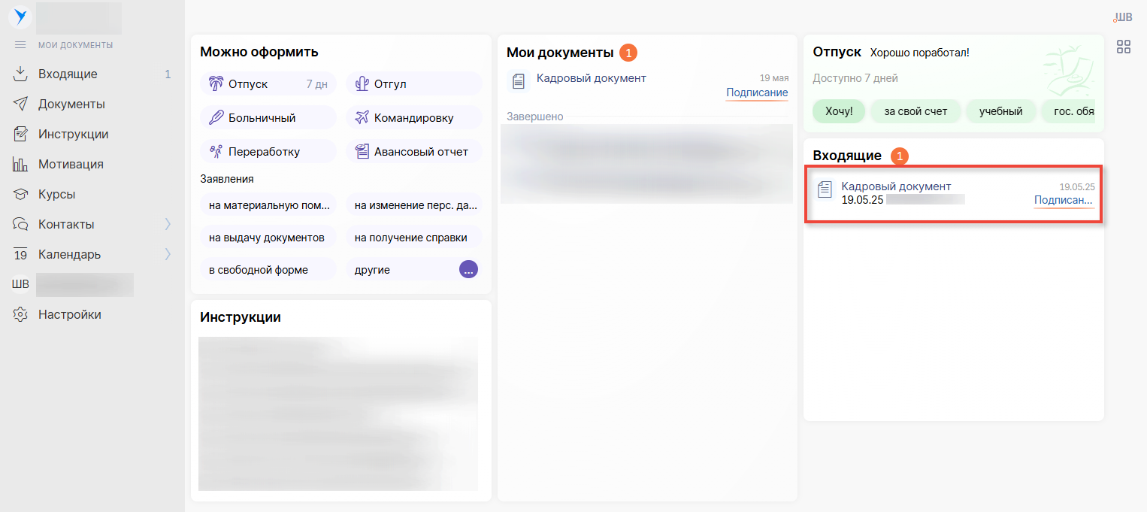Click the hamburger menu icon in sidebar
This screenshot has height=512, width=1147.
[20, 45]
